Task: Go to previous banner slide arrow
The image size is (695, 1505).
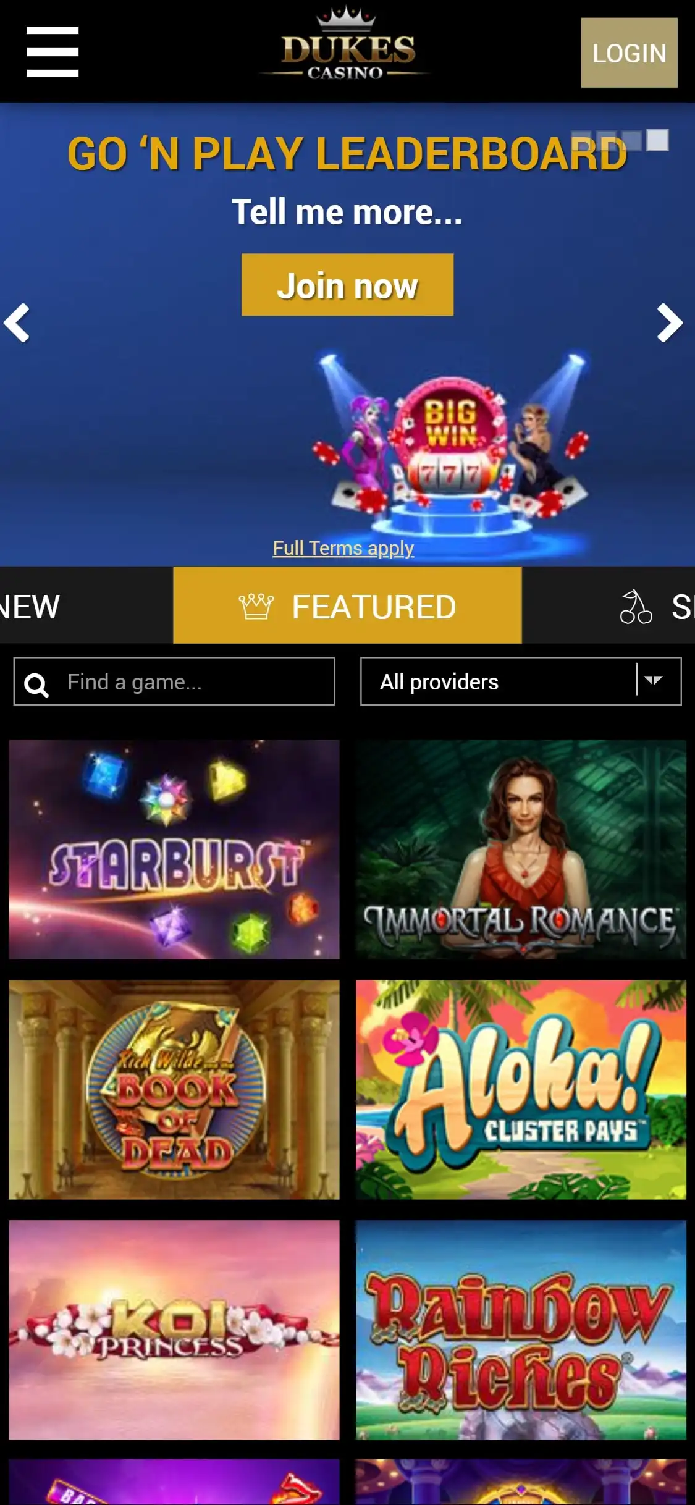Action: pyautogui.click(x=17, y=322)
